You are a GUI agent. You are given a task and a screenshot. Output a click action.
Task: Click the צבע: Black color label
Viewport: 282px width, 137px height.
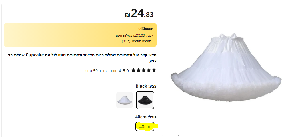[x=146, y=86]
